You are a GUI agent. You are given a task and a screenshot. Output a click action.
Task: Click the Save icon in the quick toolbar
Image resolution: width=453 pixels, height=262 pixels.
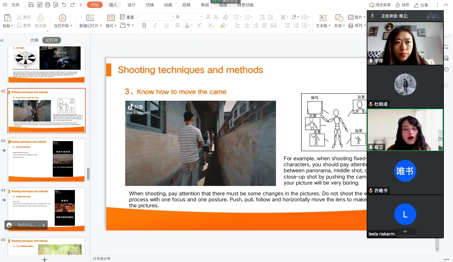tap(31, 5)
